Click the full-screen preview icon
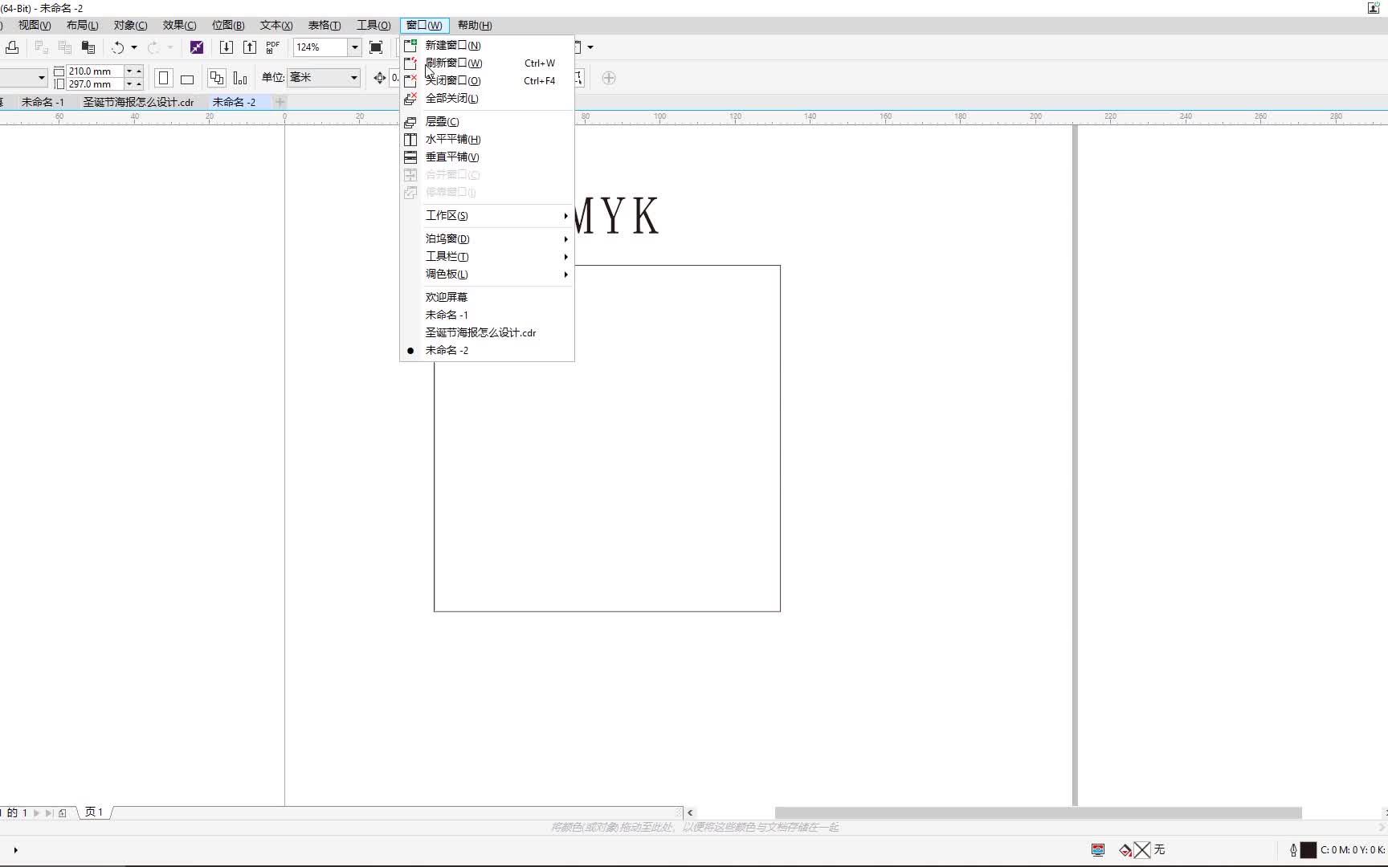Image resolution: width=1388 pixels, height=867 pixels. pos(376,47)
